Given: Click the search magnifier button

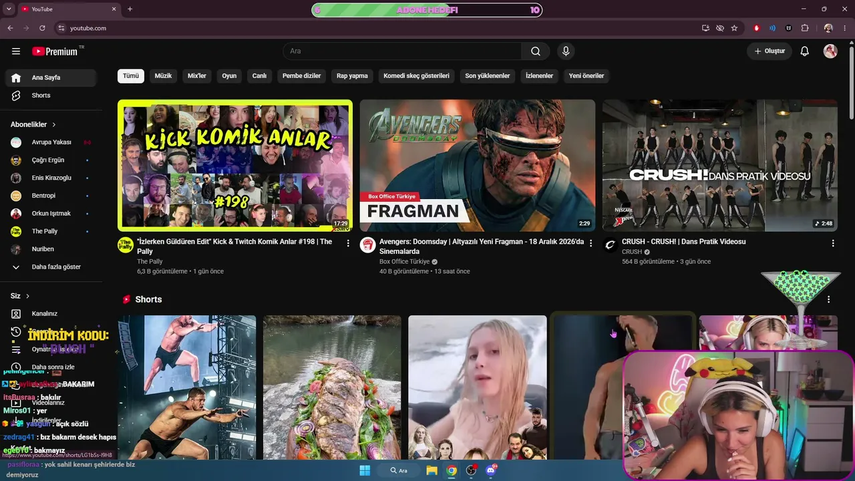Looking at the screenshot, I should [536, 51].
